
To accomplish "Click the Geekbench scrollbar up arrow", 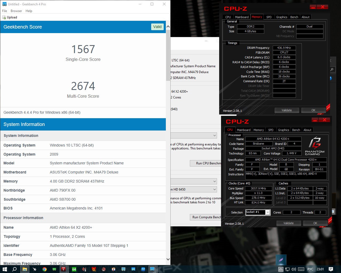I will [168, 27].
